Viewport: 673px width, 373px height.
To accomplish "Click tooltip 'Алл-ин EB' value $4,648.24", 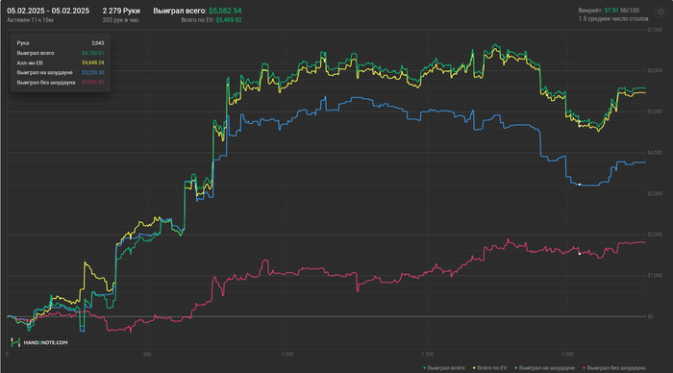I will point(92,62).
